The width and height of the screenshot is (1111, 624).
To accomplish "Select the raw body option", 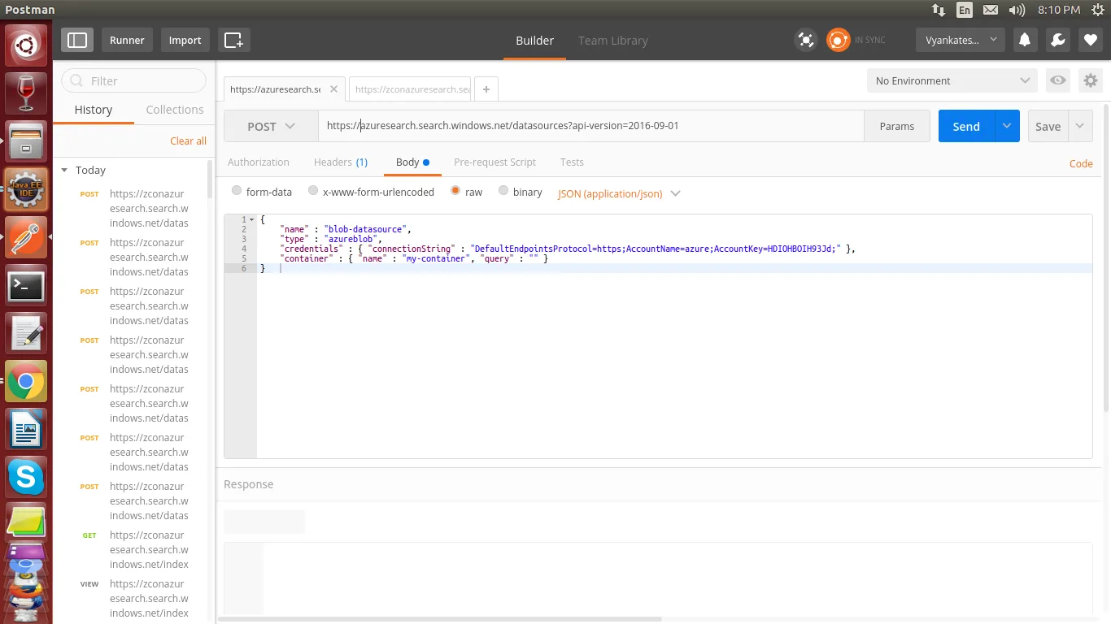I will pyautogui.click(x=455, y=191).
